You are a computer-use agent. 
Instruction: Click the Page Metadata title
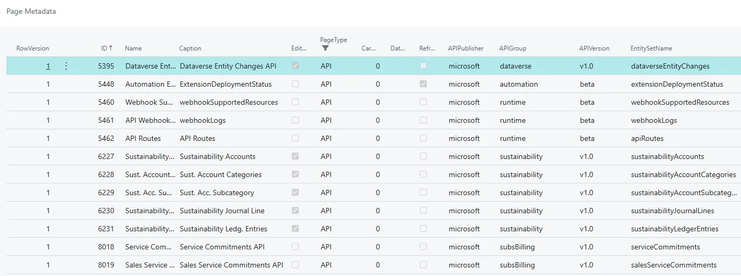coord(31,11)
